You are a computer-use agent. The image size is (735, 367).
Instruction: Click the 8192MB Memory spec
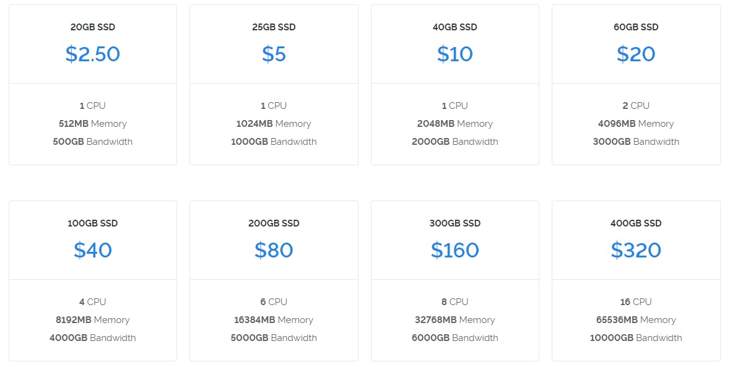(93, 320)
